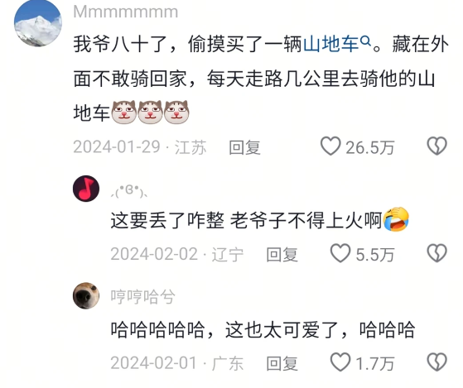Image resolution: width=463 pixels, height=388 pixels.
Task: Tap the cat emoji stickers in comment
Action: point(150,112)
